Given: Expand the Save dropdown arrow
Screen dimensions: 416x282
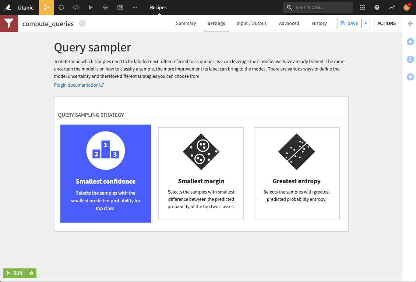Looking at the screenshot, I should 366,23.
